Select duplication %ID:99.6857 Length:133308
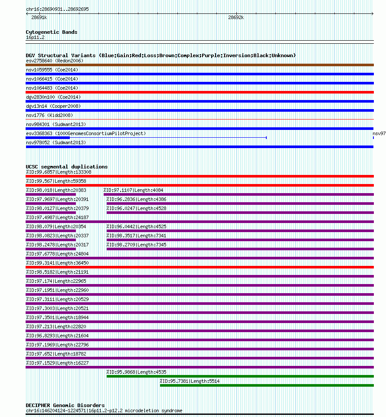386x417 pixels. point(59,172)
